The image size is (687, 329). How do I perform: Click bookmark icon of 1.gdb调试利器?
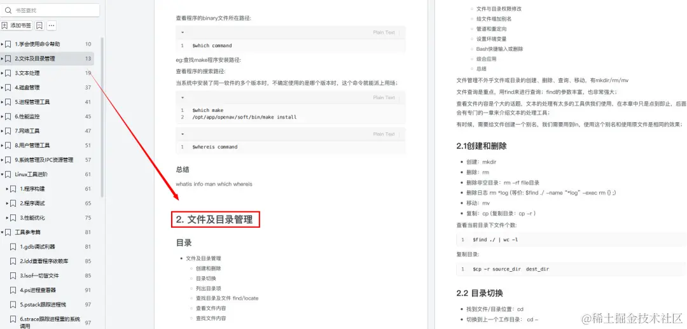click(x=13, y=247)
